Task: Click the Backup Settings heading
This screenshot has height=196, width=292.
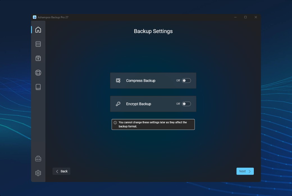Action: 153,31
